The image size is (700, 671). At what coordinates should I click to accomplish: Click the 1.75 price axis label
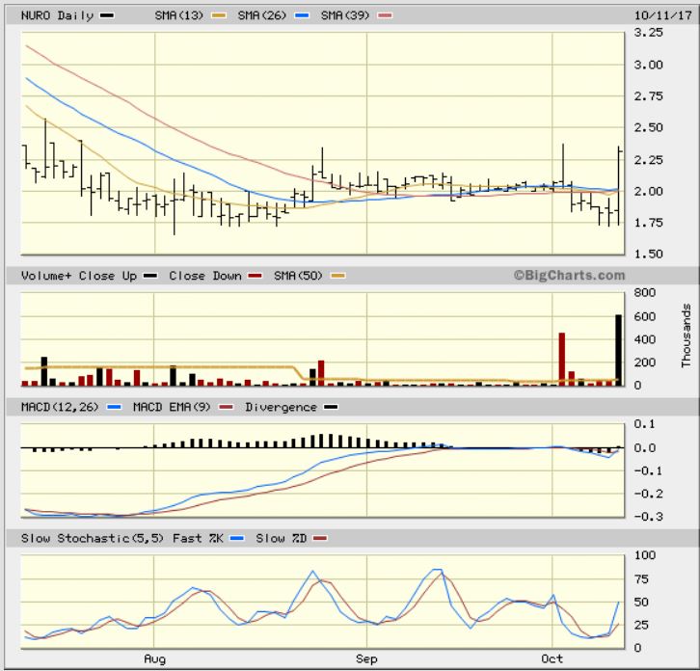point(648,223)
